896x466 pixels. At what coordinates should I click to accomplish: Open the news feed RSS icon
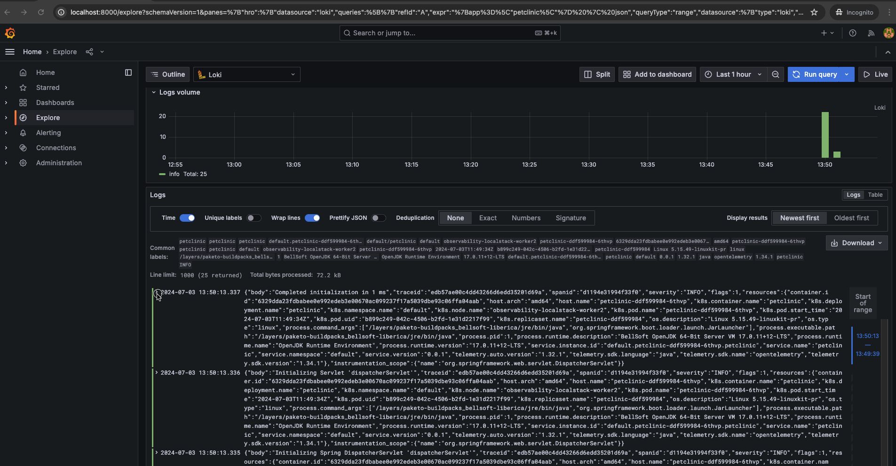tap(871, 33)
